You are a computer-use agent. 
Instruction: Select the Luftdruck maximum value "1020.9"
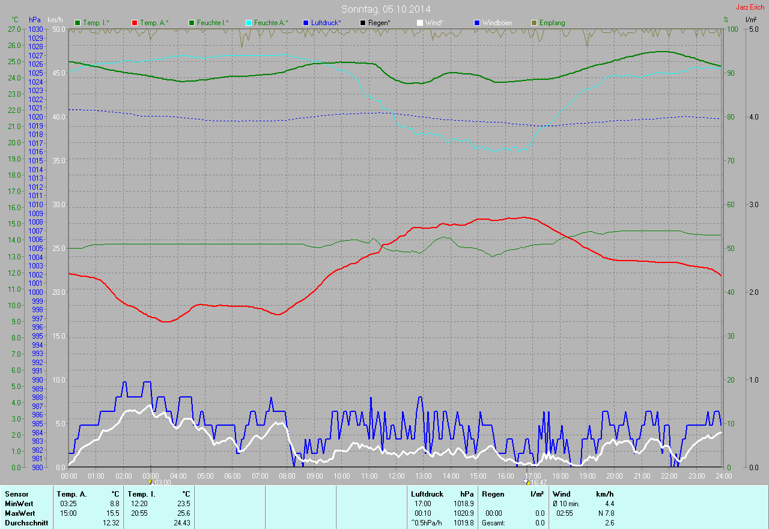[x=463, y=513]
